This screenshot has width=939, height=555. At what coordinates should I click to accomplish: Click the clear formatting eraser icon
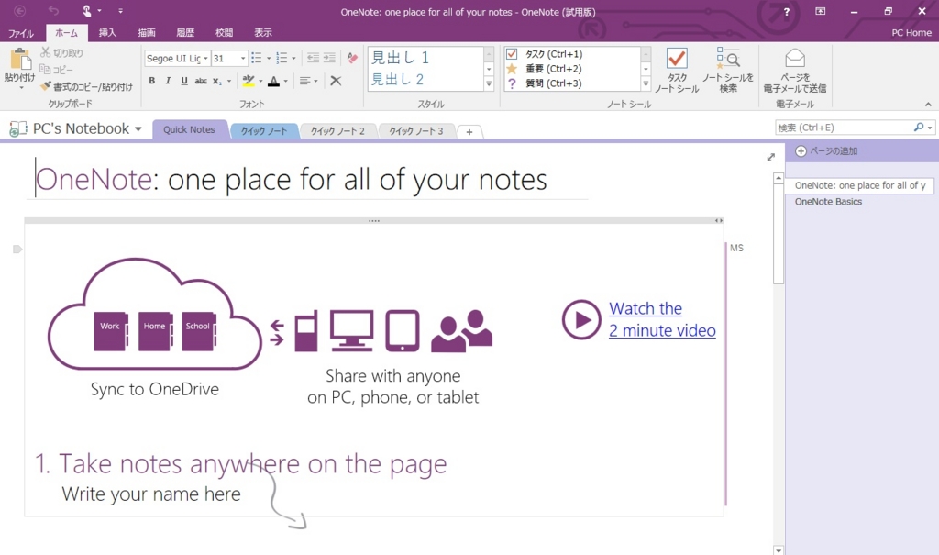(x=352, y=58)
